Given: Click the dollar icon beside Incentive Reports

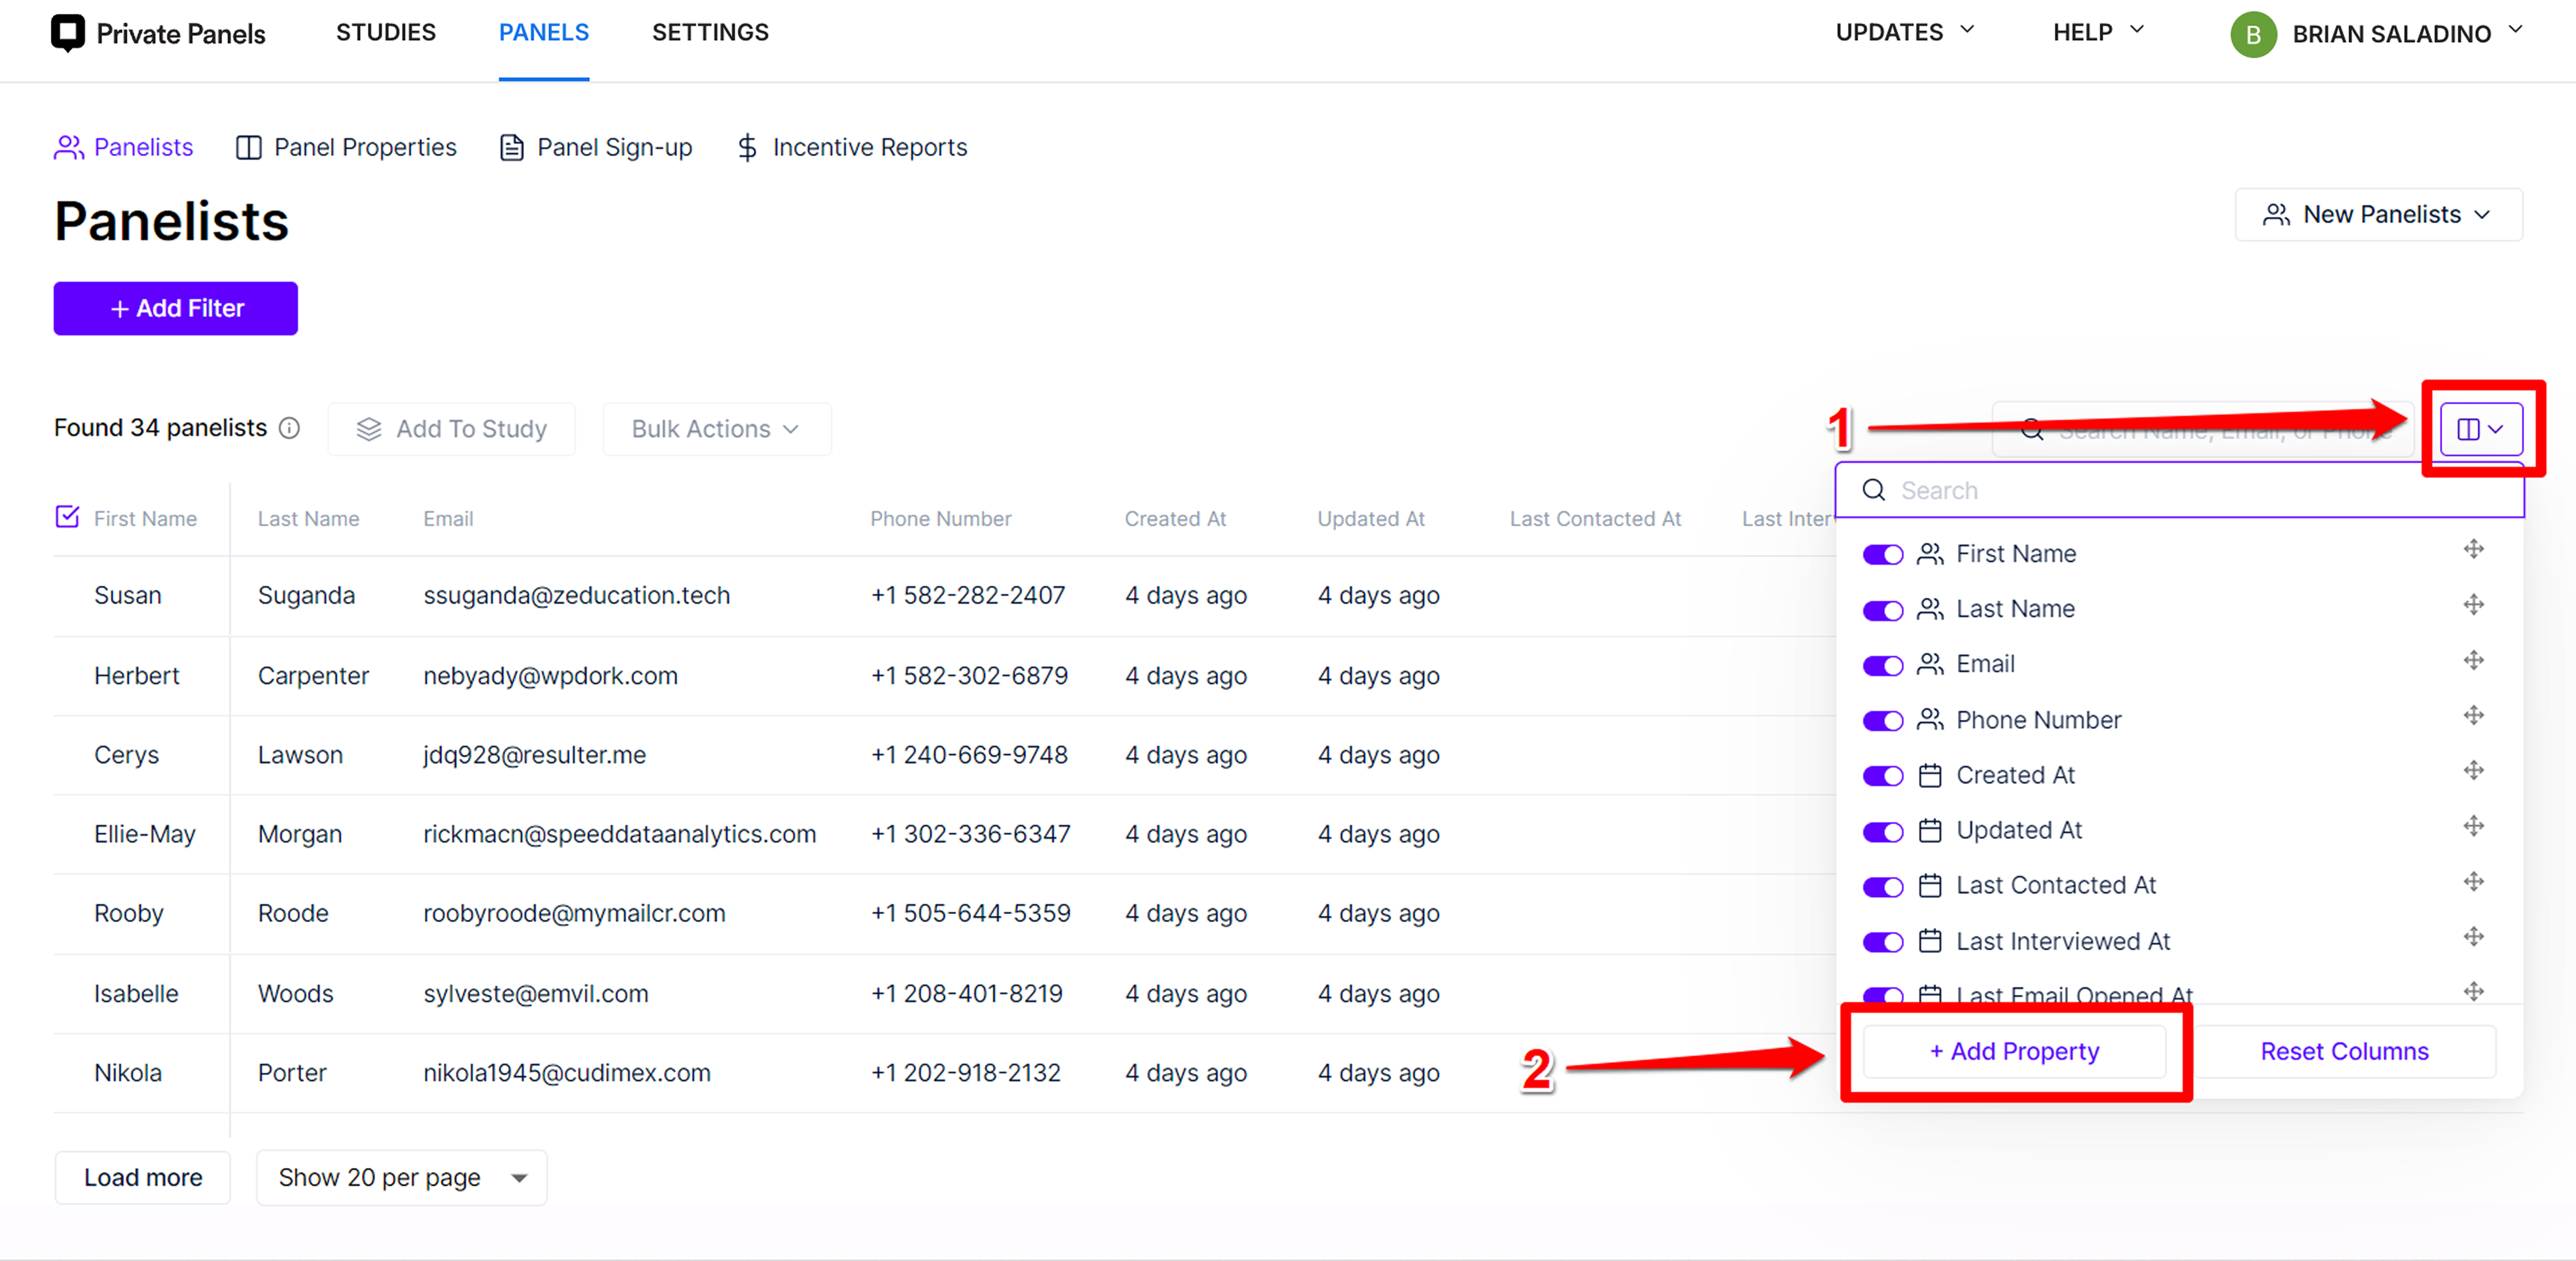Looking at the screenshot, I should pyautogui.click(x=747, y=148).
